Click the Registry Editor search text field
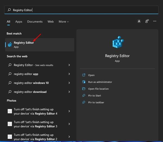The width and height of the screenshot is (163, 142). [81, 10]
